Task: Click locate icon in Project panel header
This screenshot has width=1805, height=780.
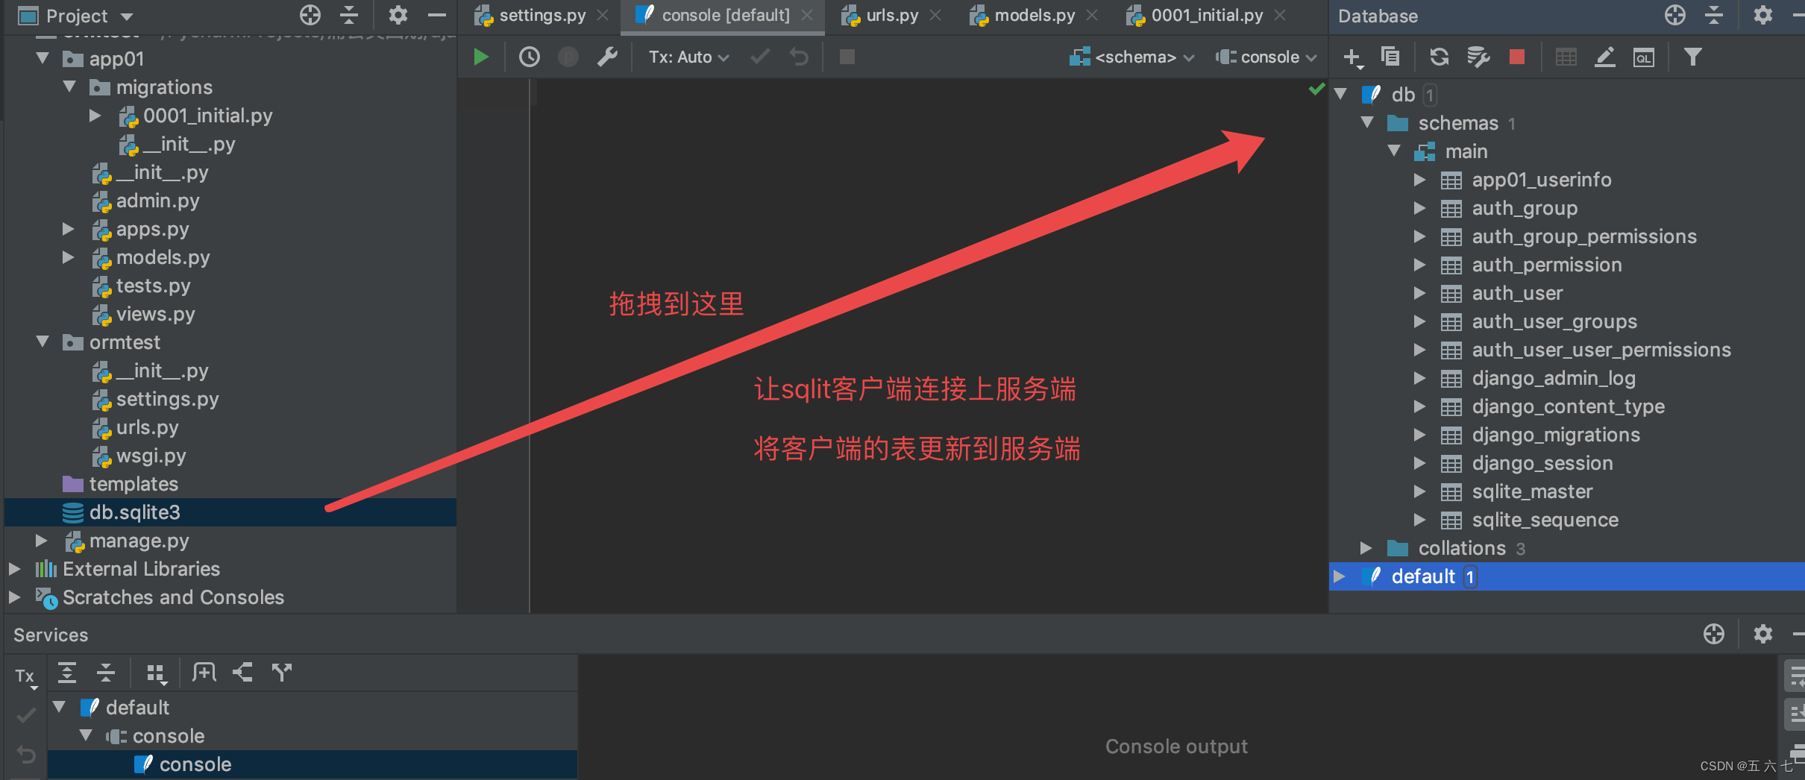Action: (x=310, y=15)
